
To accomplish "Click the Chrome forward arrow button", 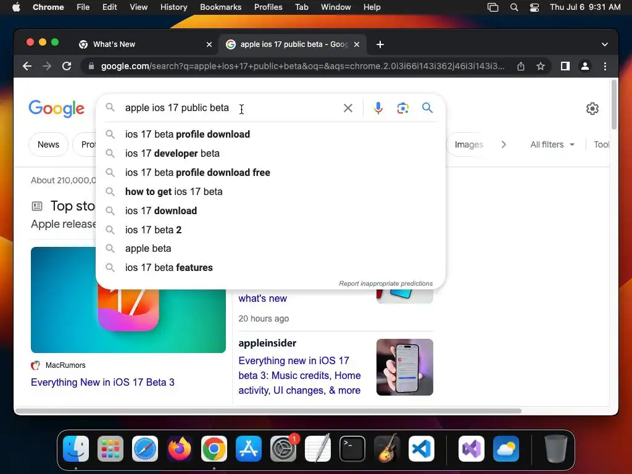I will pyautogui.click(x=47, y=66).
